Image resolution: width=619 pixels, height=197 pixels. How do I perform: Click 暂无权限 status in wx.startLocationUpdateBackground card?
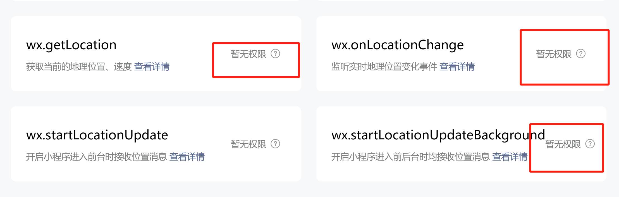(563, 144)
